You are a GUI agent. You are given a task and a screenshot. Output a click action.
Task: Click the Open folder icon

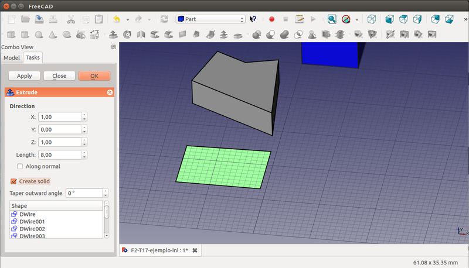26,19
